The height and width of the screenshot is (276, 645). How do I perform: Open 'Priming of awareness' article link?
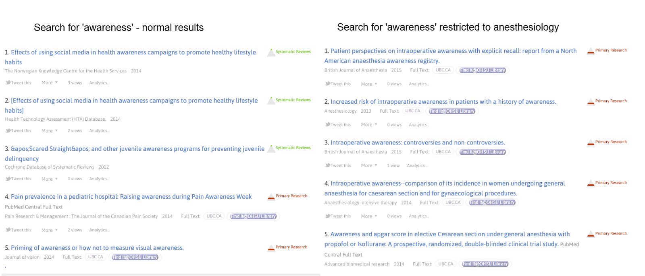pos(97,248)
